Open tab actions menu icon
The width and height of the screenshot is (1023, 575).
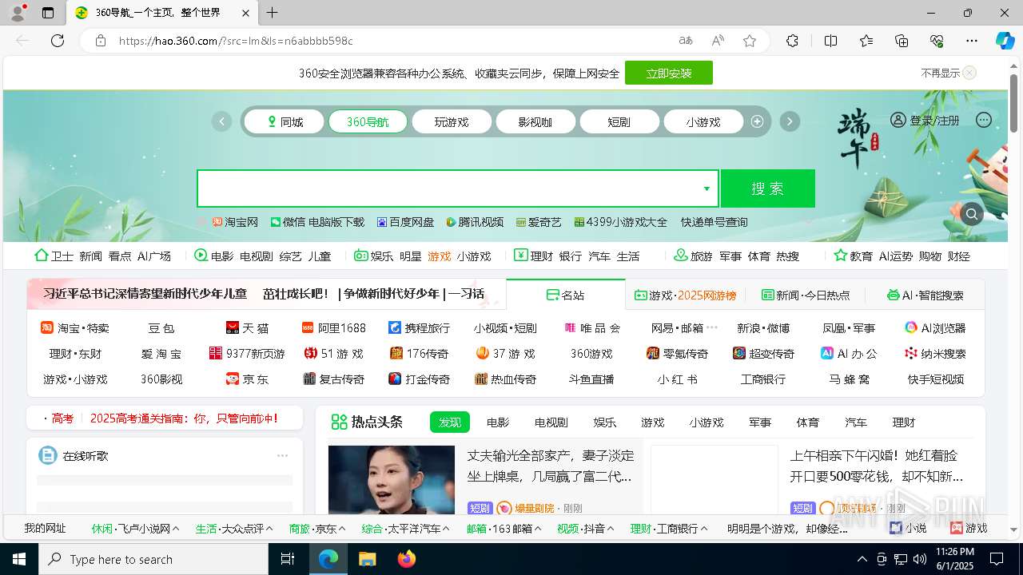click(x=48, y=13)
